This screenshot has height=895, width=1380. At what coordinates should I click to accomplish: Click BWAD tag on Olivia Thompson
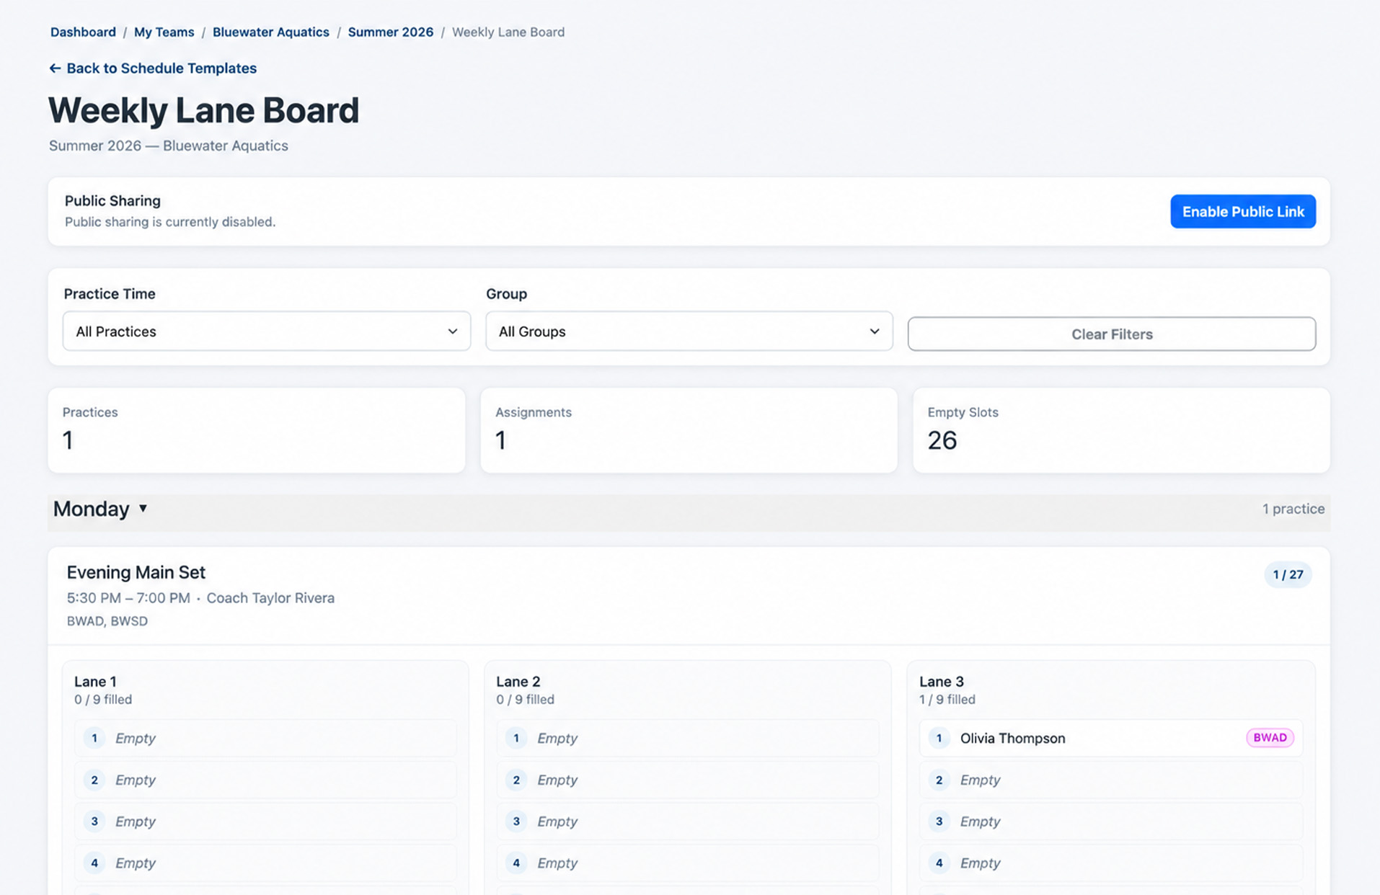pos(1270,738)
